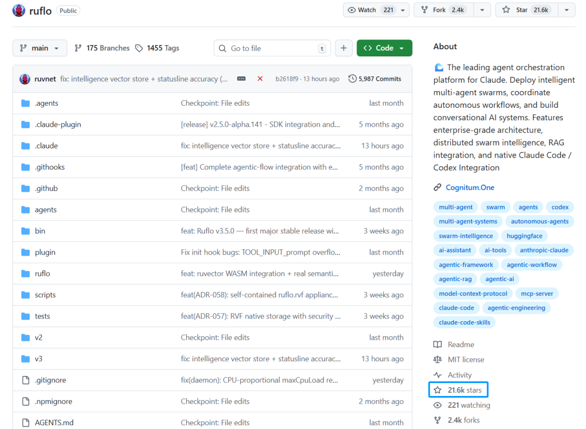Image resolution: width=586 pixels, height=429 pixels.
Task: Open the MIT license link
Action: [466, 360]
